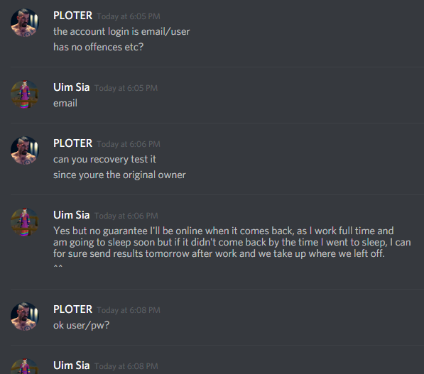Open PLOTER's avatar beside 'ok user/pw?'

pos(25,317)
